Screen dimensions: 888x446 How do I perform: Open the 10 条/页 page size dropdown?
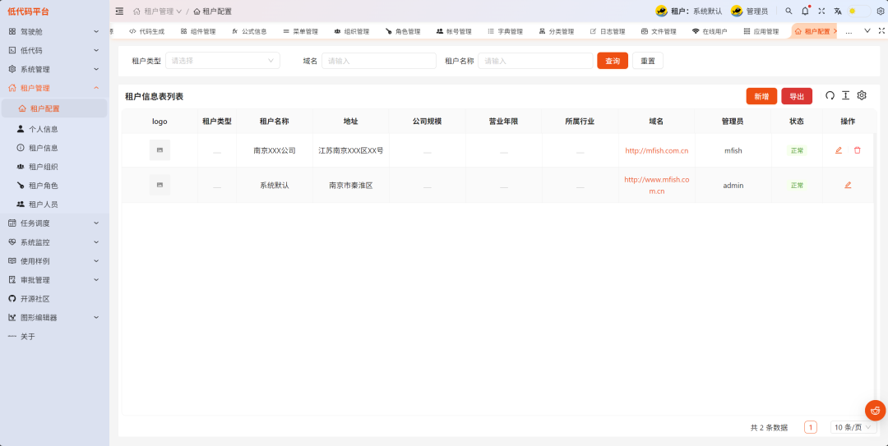pos(853,427)
